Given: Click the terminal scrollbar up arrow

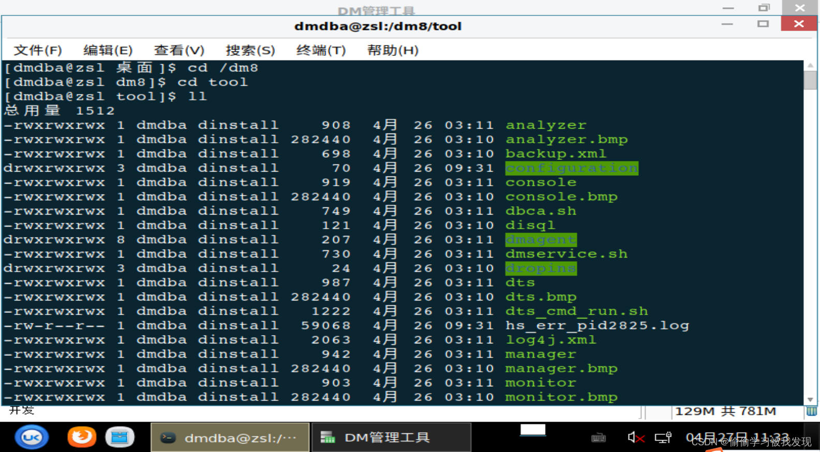Looking at the screenshot, I should [x=811, y=66].
